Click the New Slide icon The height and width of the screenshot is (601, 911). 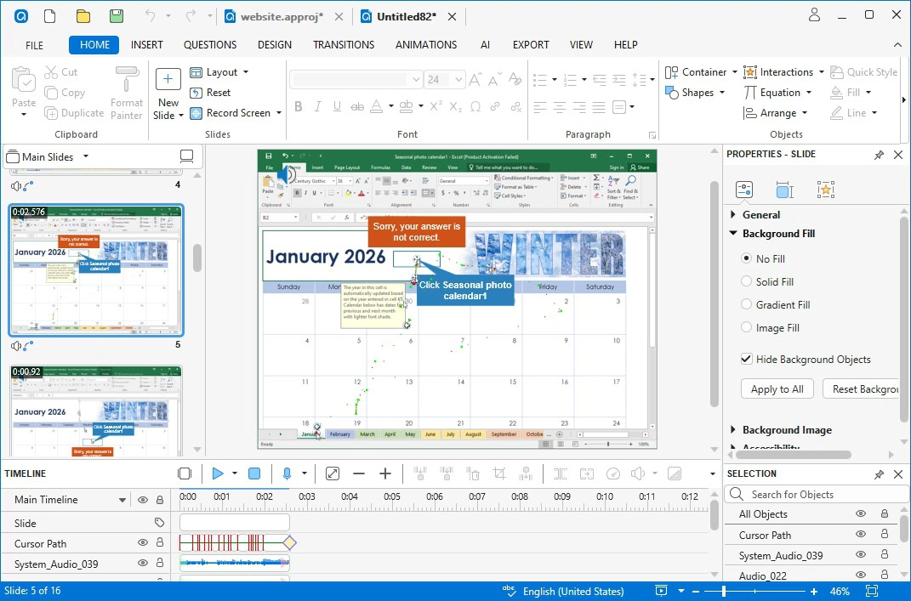pos(168,81)
